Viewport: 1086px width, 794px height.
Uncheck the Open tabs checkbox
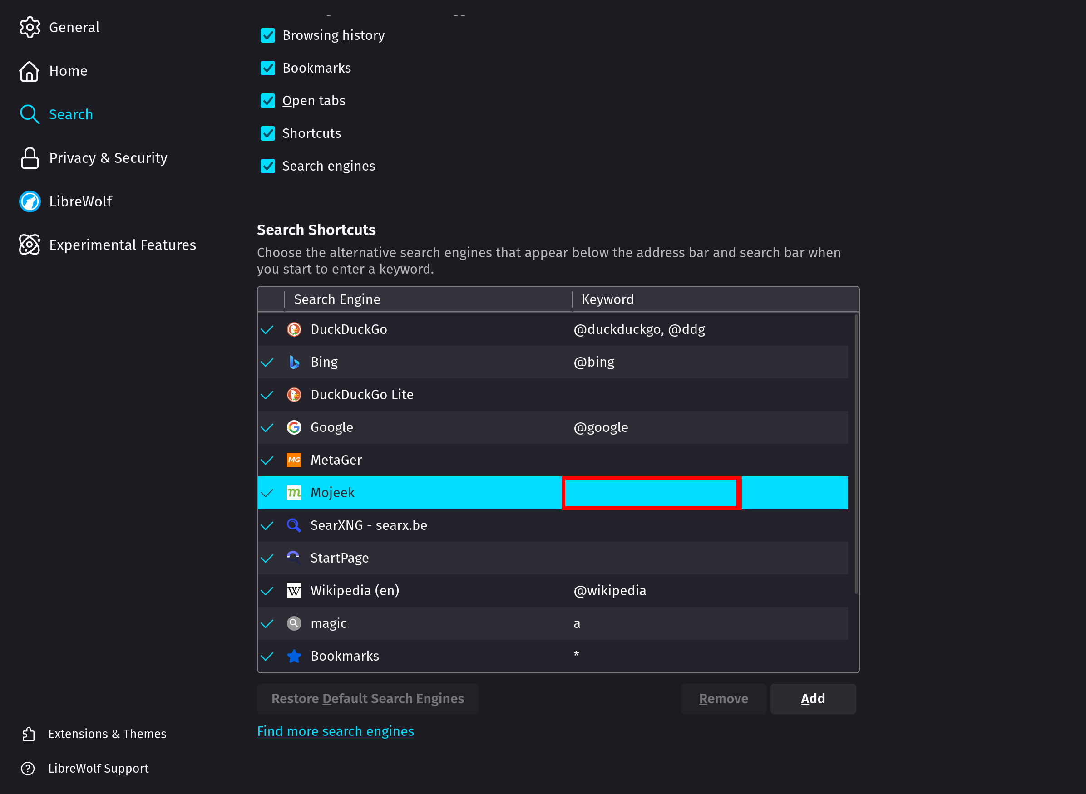coord(267,101)
